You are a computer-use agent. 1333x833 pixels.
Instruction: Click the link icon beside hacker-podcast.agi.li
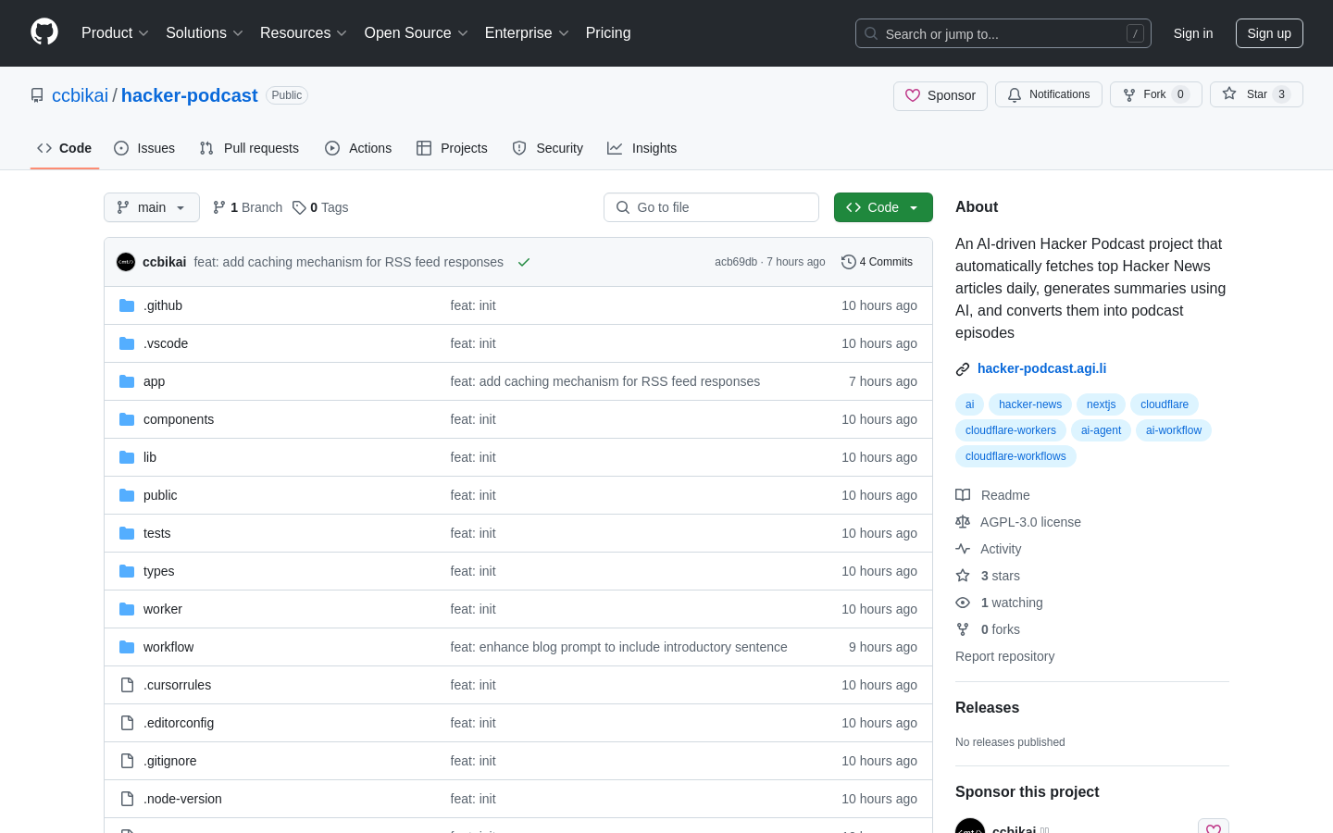point(963,369)
